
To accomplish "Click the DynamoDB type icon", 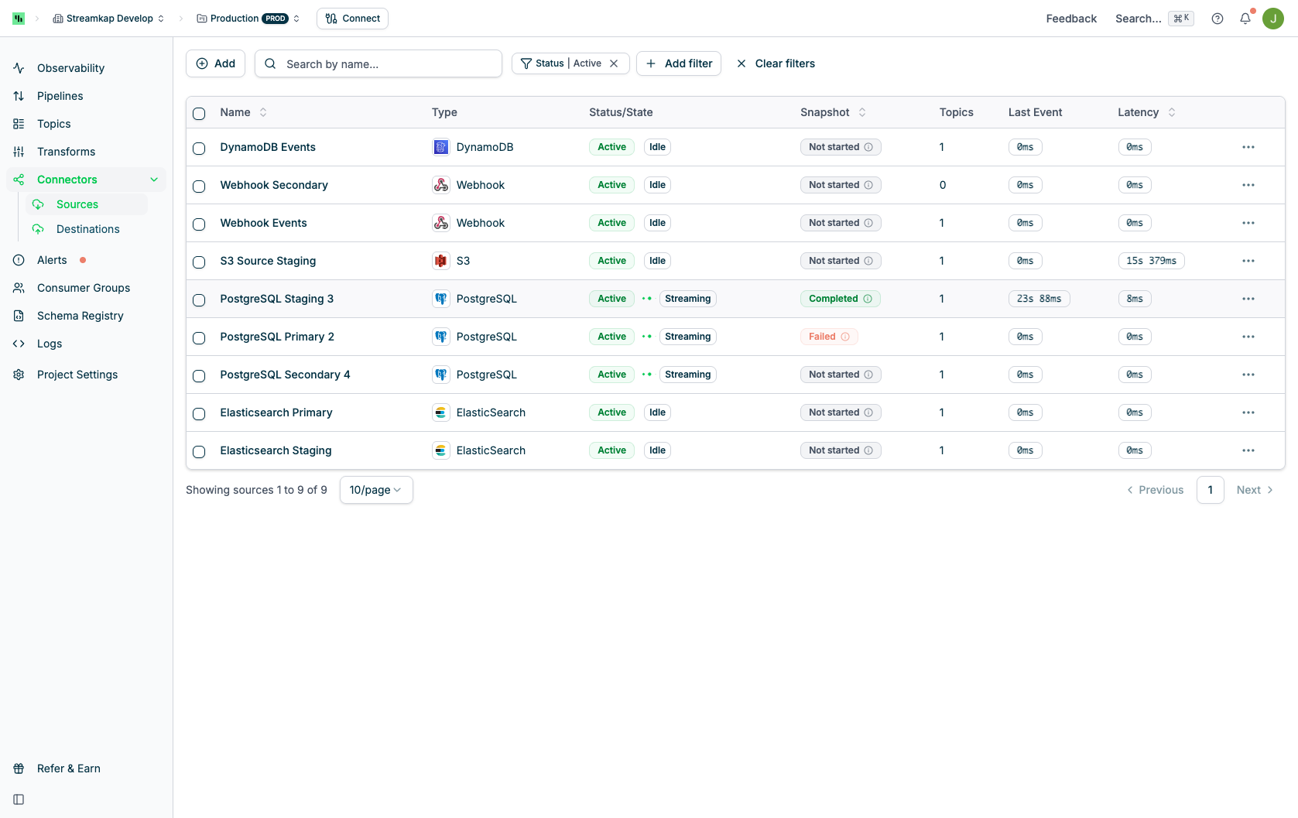I will (x=441, y=147).
